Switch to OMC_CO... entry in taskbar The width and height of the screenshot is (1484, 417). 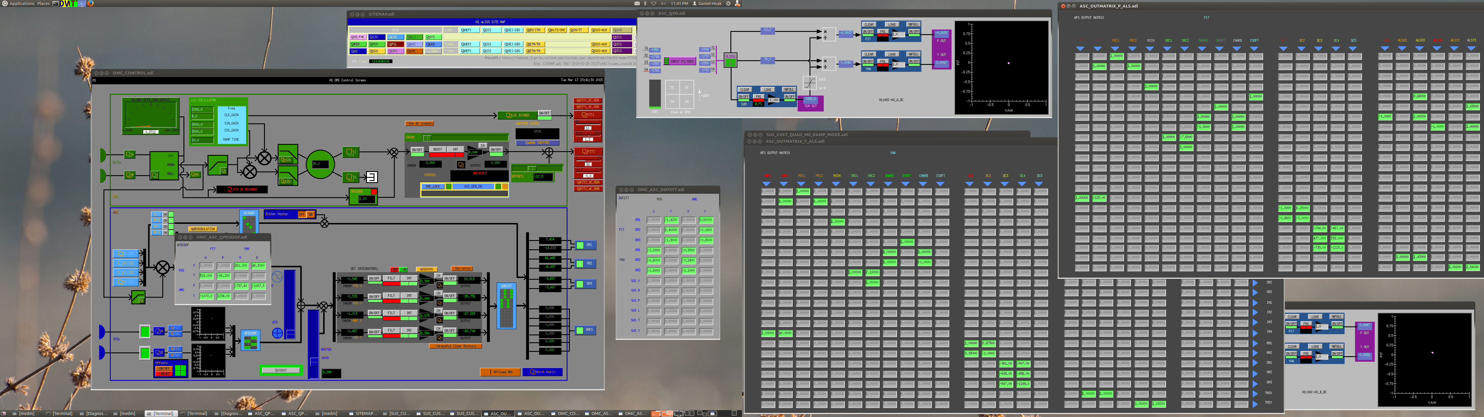pos(566,413)
